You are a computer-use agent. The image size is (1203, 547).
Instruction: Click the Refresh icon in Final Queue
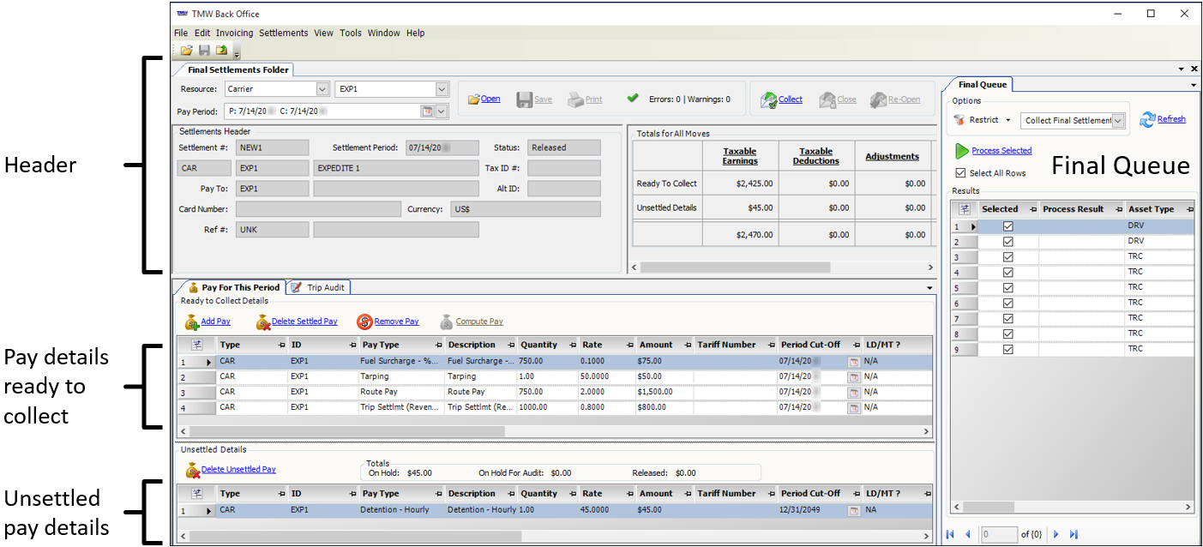tap(1147, 120)
